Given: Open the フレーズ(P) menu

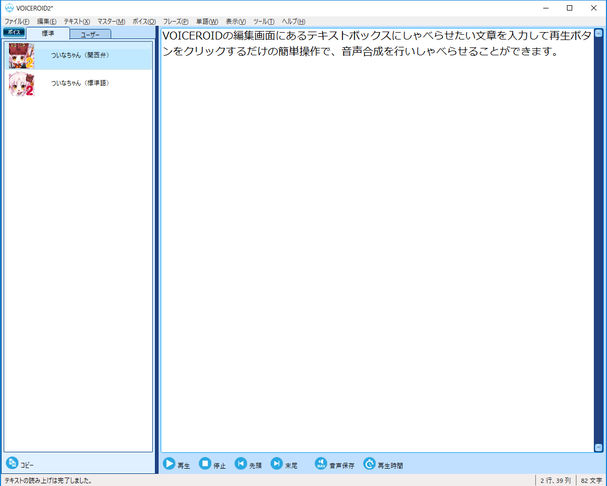Looking at the screenshot, I should click(175, 21).
